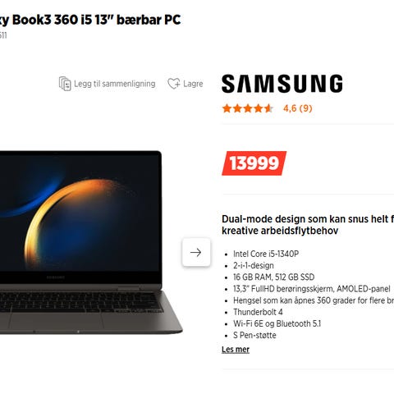This screenshot has width=394, height=394.
Task: Click the AMOLED-panel specification line
Action: 312,289
